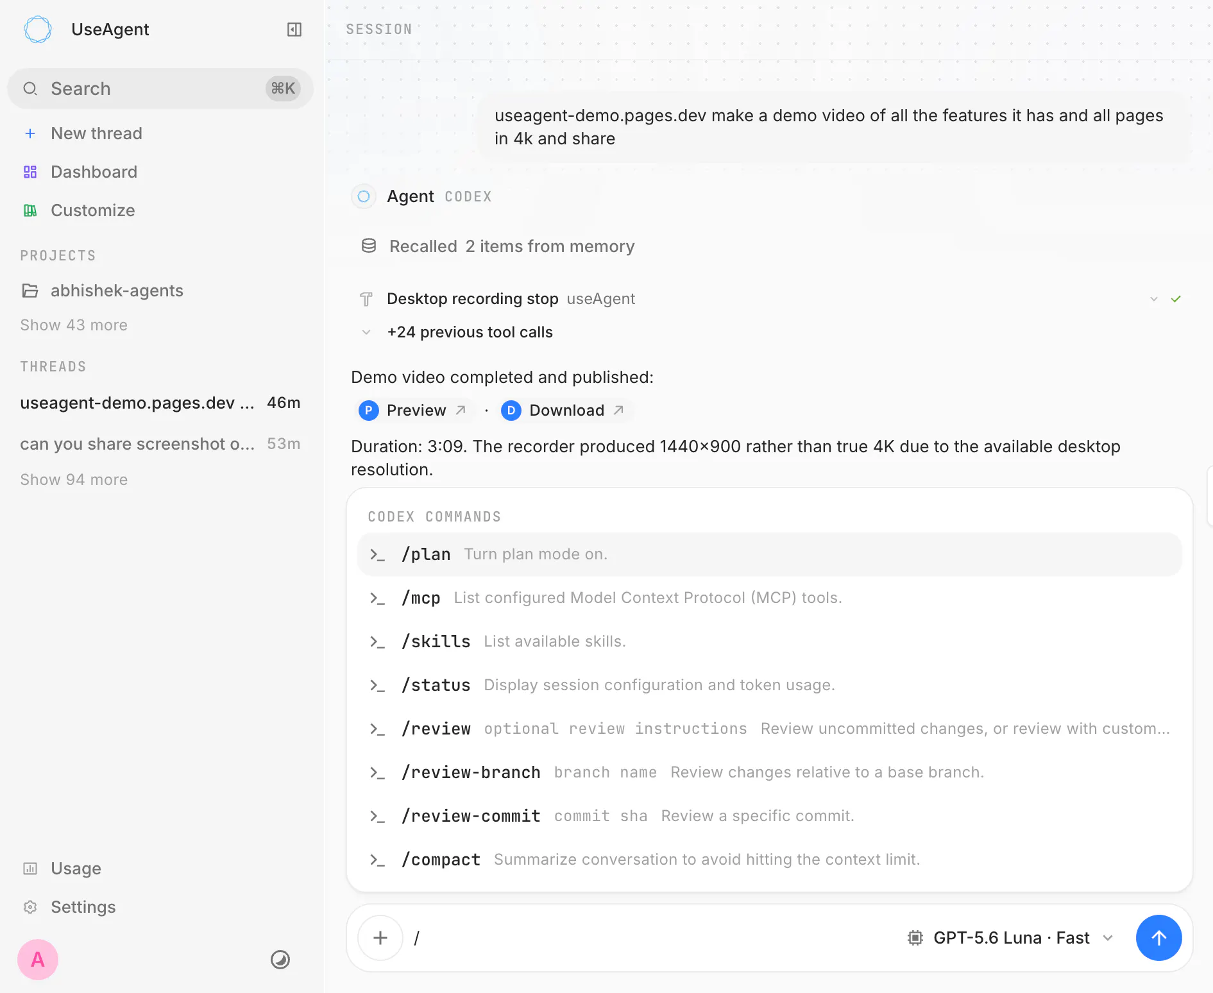
Task: Click the Usage chart icon
Action: pos(30,869)
